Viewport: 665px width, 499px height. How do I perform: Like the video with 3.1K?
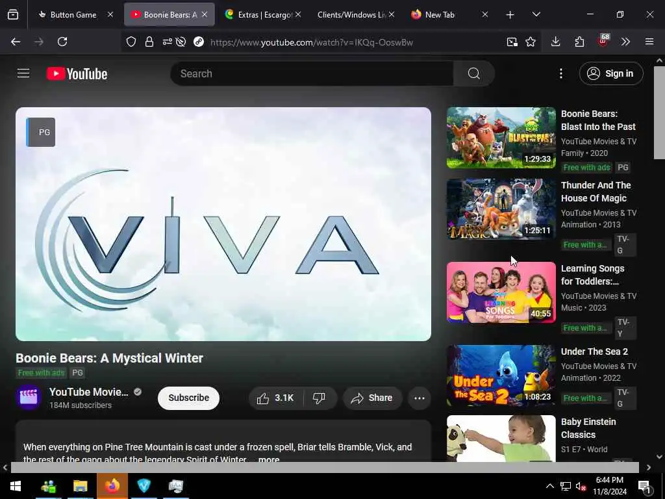(275, 398)
